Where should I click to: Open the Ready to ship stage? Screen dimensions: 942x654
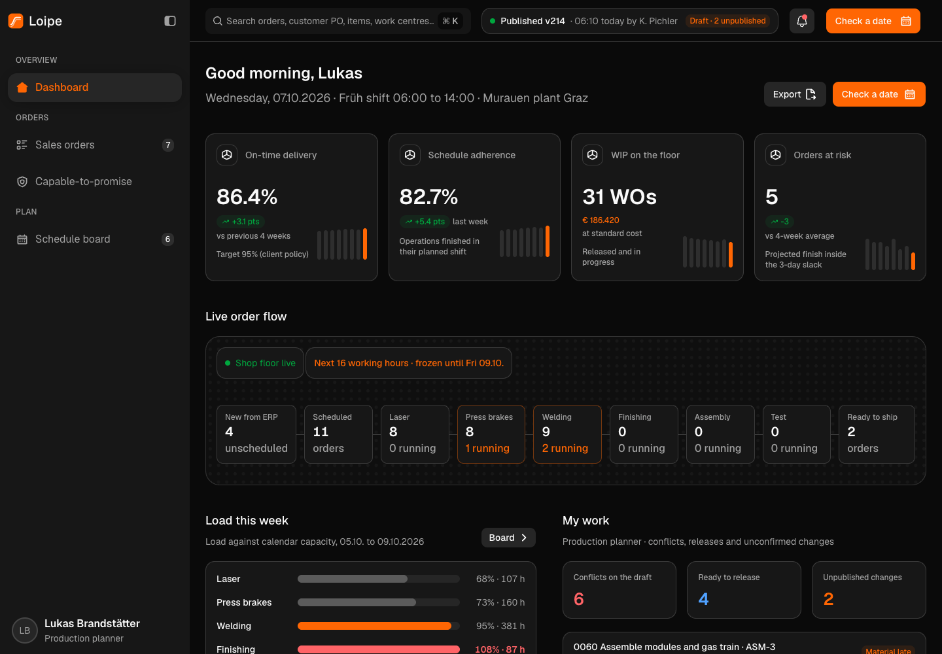tap(877, 434)
